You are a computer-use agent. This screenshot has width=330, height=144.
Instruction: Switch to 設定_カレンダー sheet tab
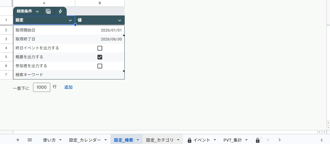point(85,140)
